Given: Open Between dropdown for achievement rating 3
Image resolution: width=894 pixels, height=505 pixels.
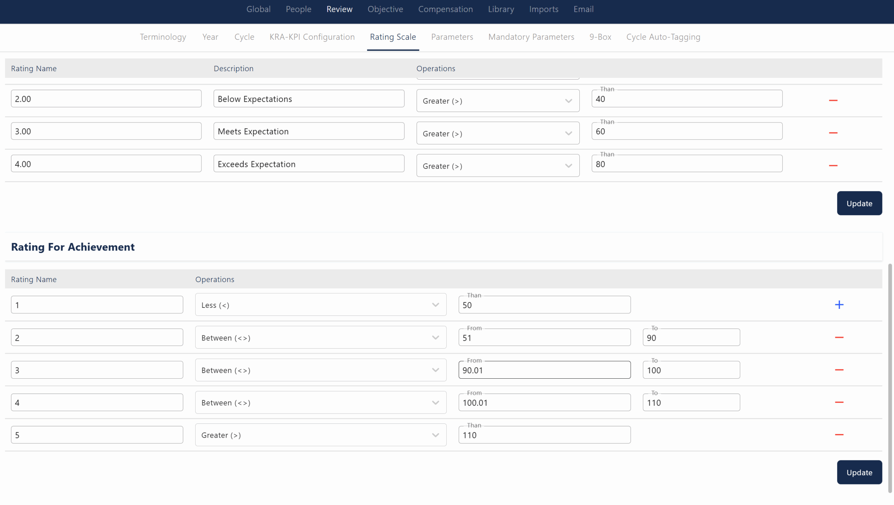Looking at the screenshot, I should click(x=321, y=370).
